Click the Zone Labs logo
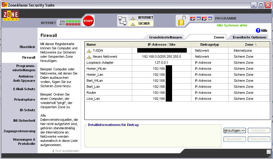This screenshot has width=273, height=159. 11,16
